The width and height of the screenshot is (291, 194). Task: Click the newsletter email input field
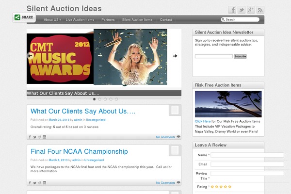[213, 56]
